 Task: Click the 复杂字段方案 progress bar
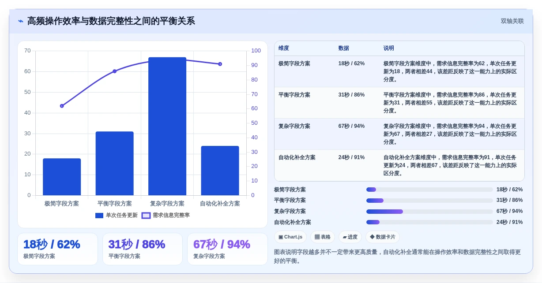point(429,212)
